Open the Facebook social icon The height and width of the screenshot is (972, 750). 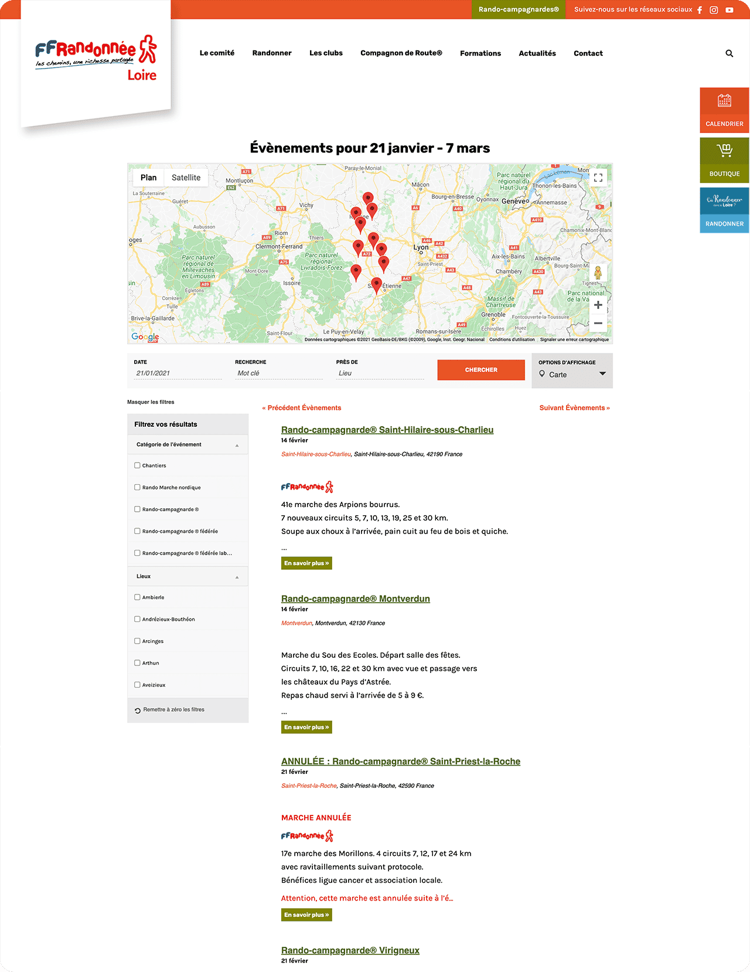point(699,10)
